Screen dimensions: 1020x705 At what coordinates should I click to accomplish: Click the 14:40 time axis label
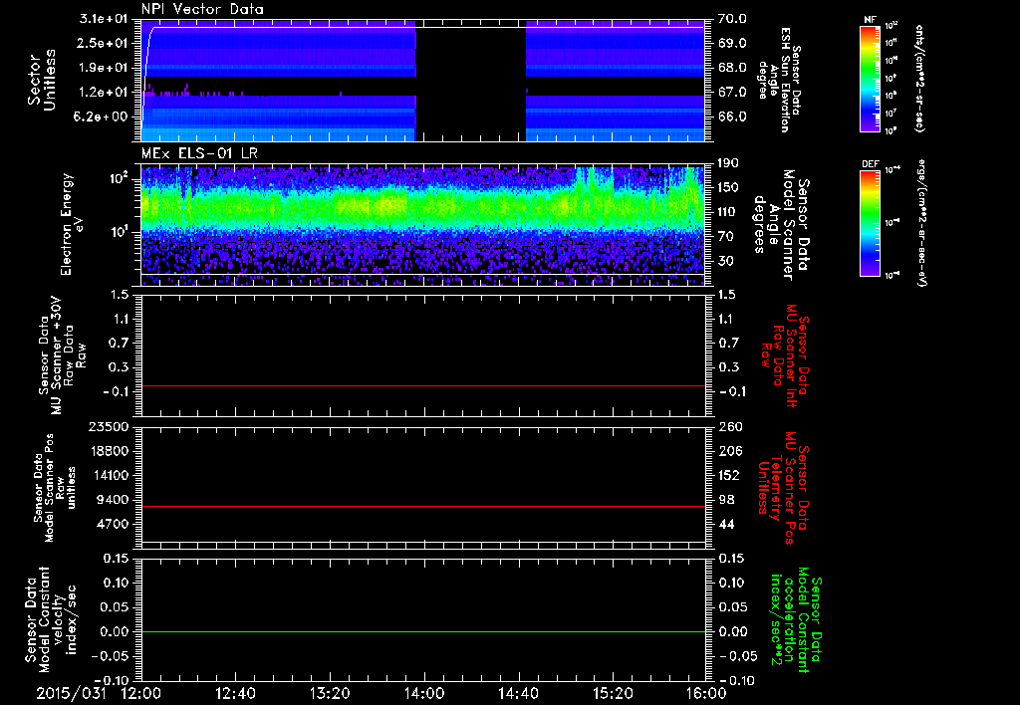pos(518,693)
